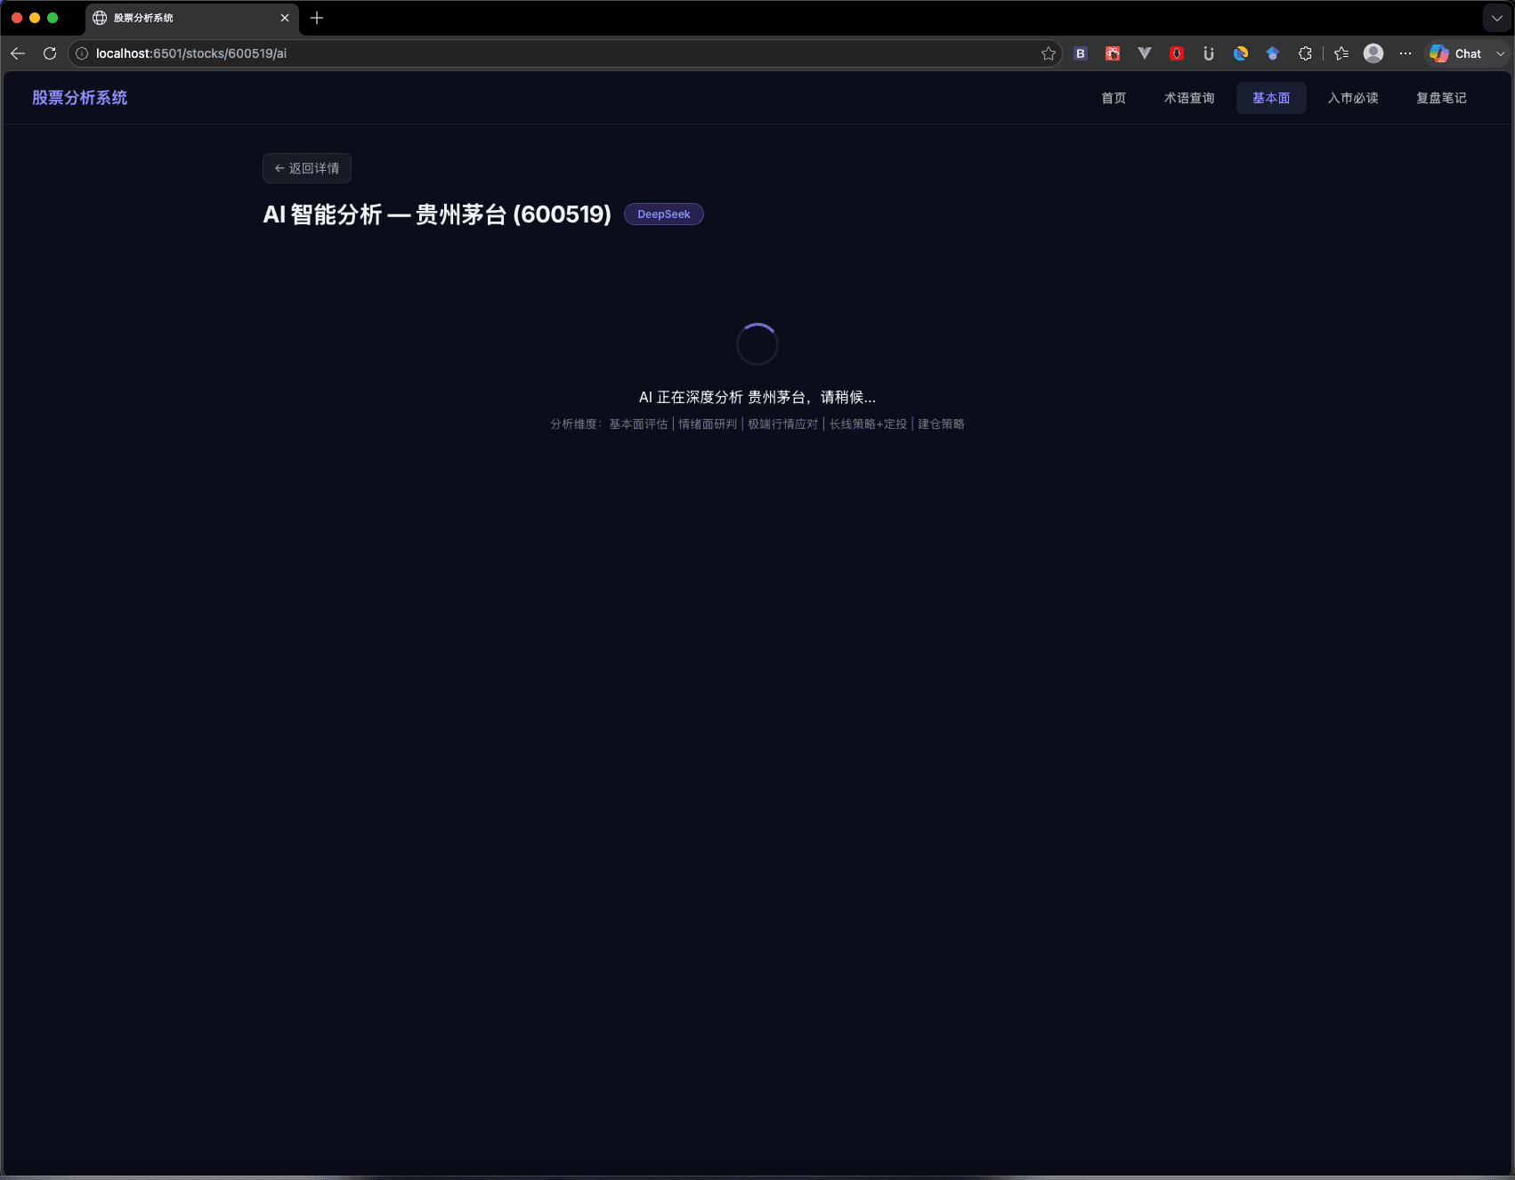Open the blue-yellow circular extension icon
This screenshot has width=1515, height=1180.
pyautogui.click(x=1241, y=53)
